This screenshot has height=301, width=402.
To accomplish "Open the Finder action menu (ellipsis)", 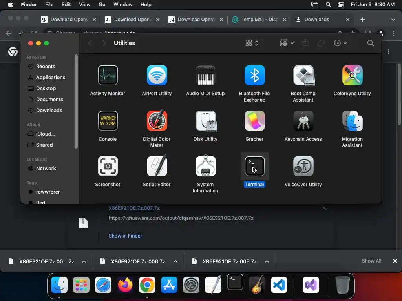I will pyautogui.click(x=340, y=43).
